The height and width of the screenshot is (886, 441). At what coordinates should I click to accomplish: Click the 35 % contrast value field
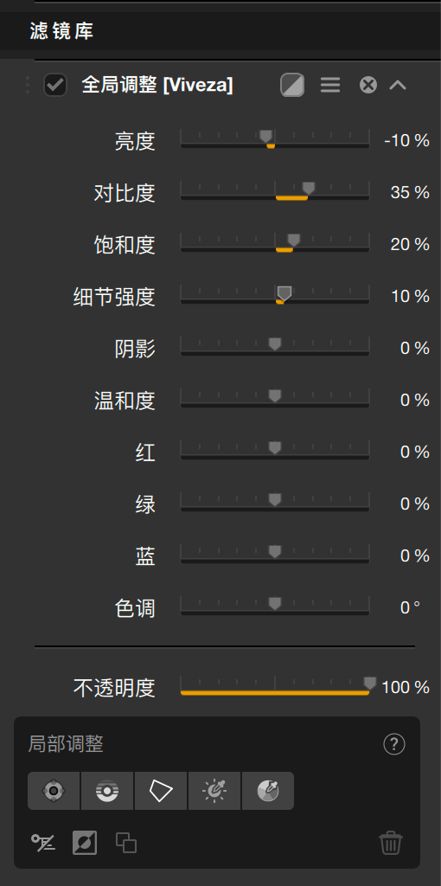(409, 193)
